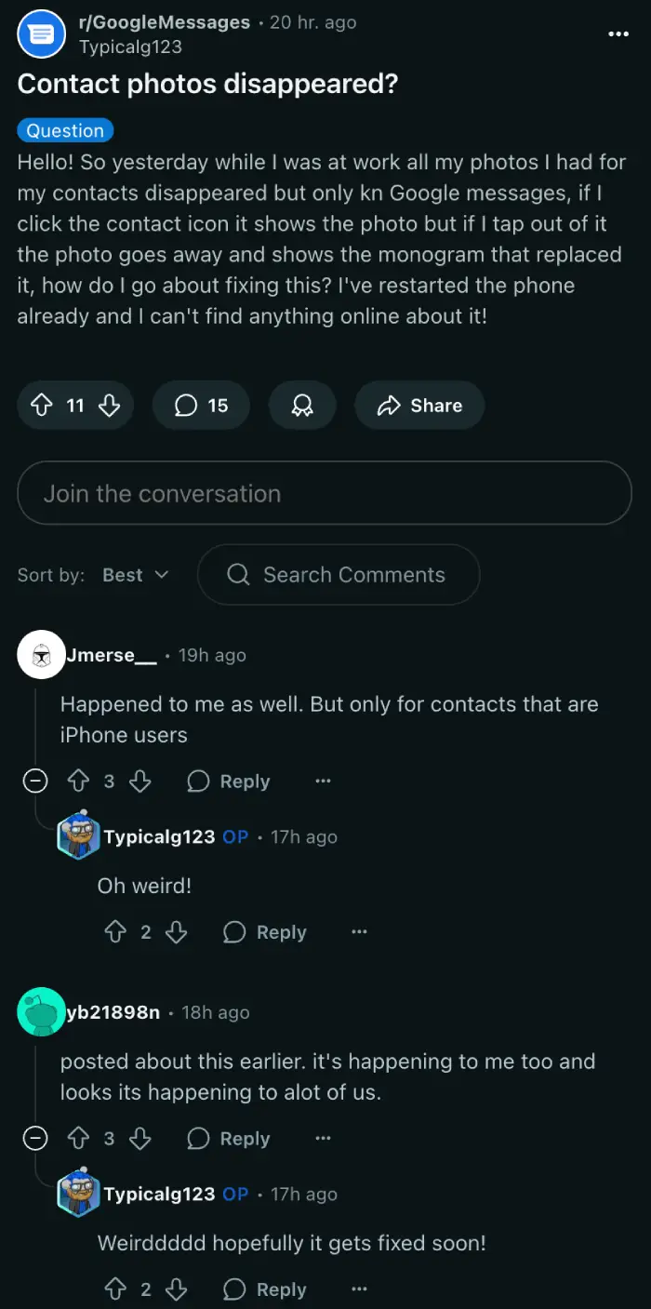Viewport: 651px width, 1309px height.
Task: Open more options on Jmerse__'s comment
Action: pyautogui.click(x=323, y=781)
